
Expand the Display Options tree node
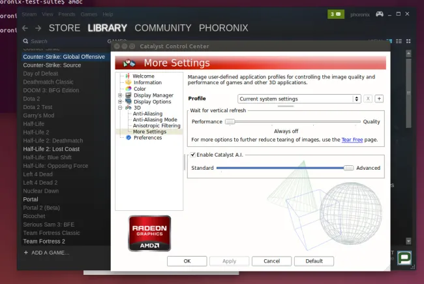pyautogui.click(x=120, y=102)
